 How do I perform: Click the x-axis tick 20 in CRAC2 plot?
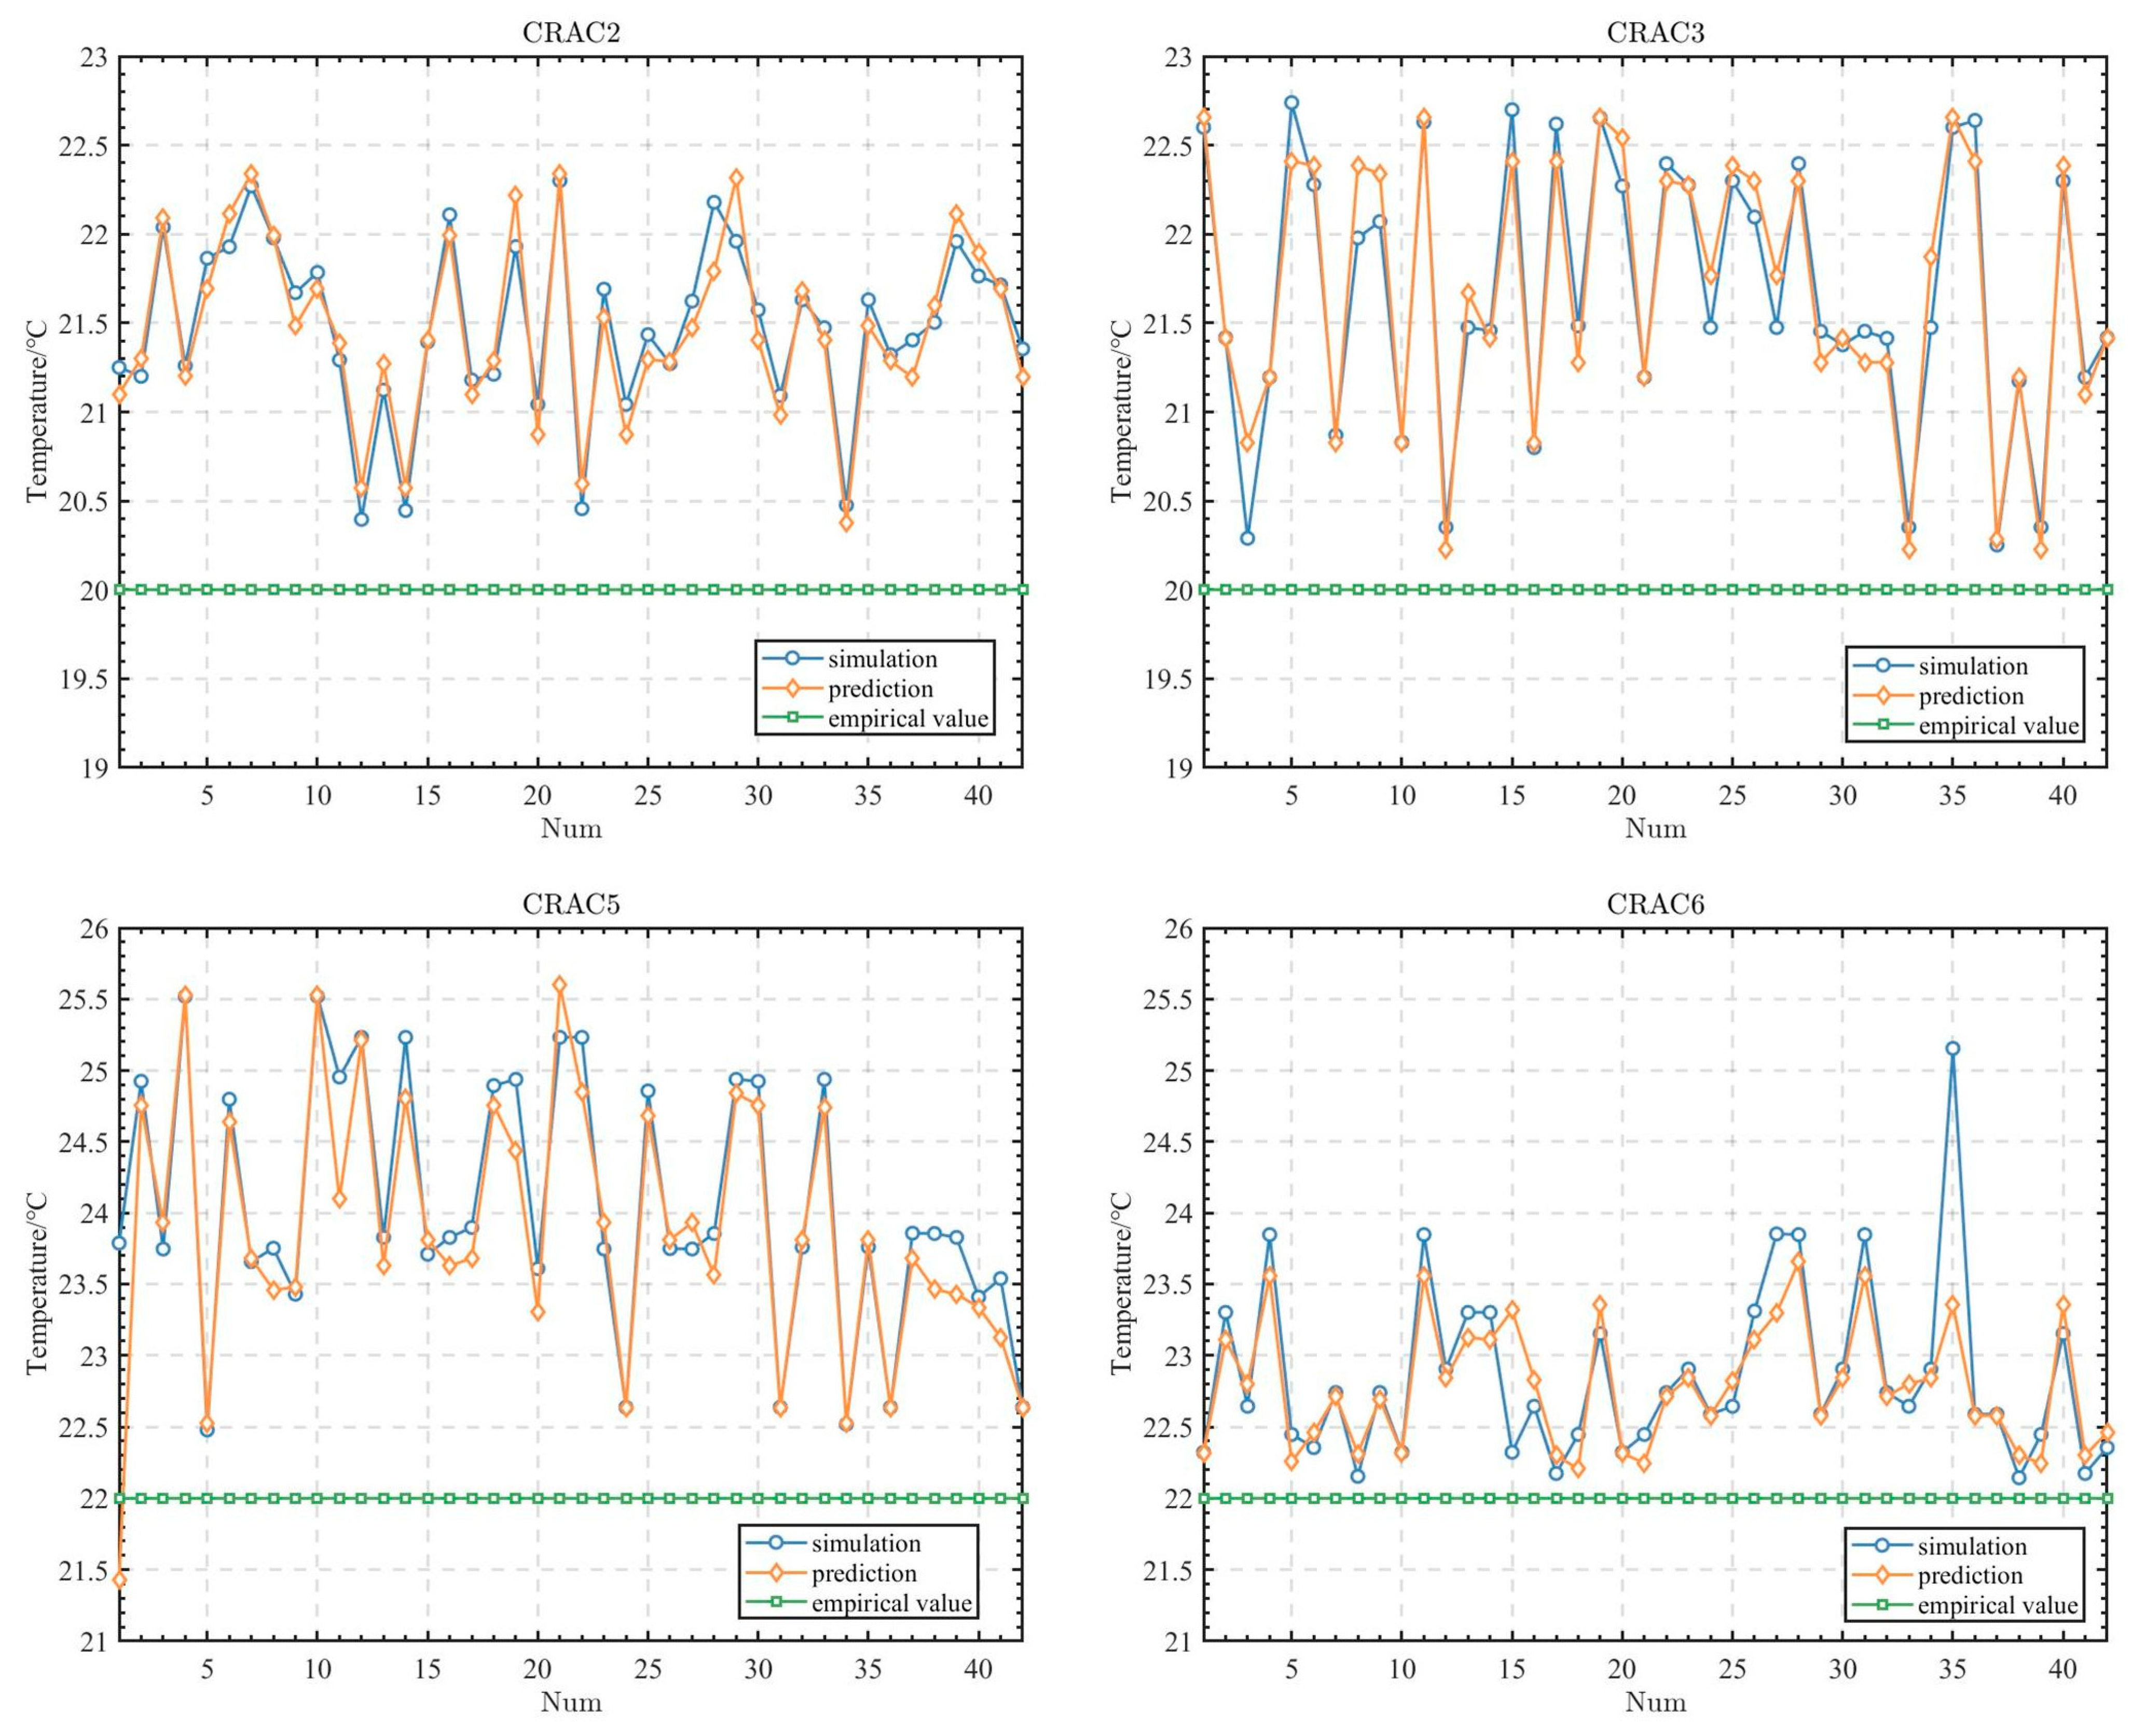[x=537, y=796]
